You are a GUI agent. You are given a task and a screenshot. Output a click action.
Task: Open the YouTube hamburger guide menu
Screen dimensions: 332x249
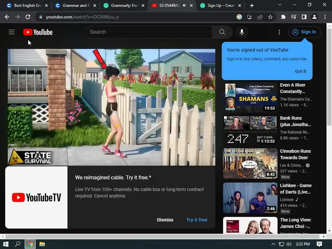click(x=12, y=32)
